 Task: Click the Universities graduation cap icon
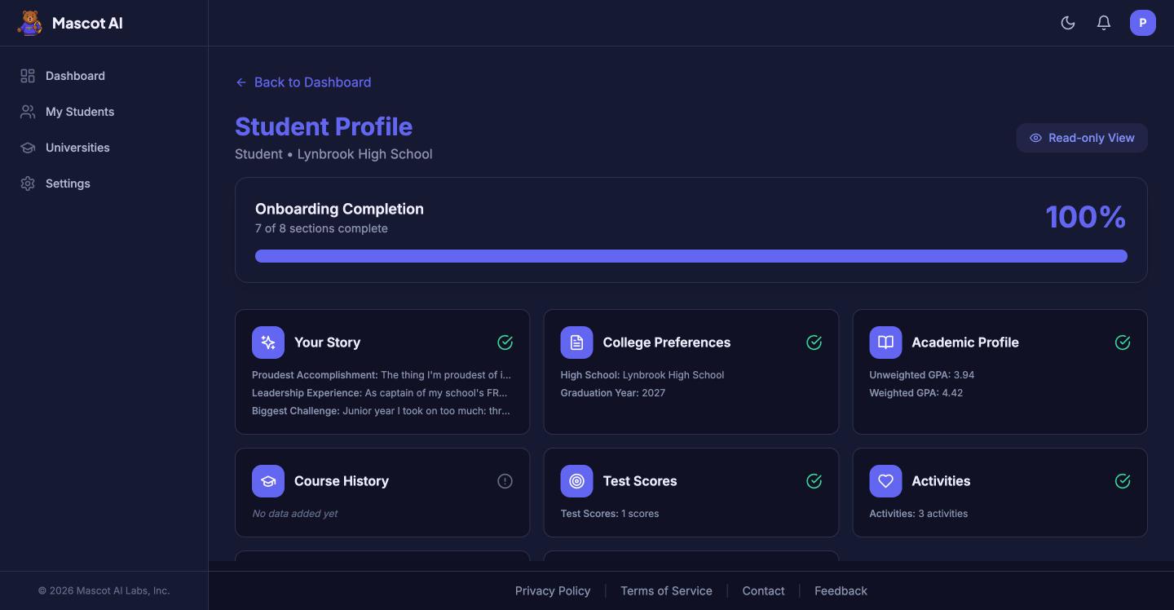28,148
